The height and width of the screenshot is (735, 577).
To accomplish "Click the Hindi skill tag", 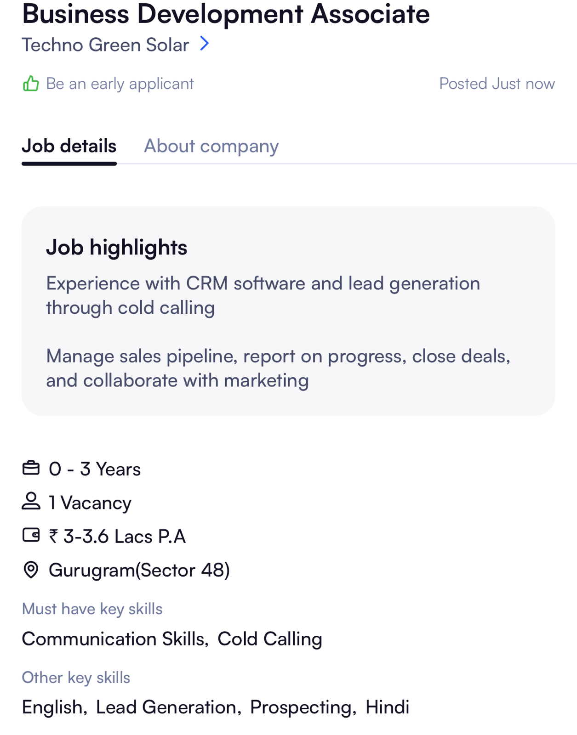I will (387, 707).
